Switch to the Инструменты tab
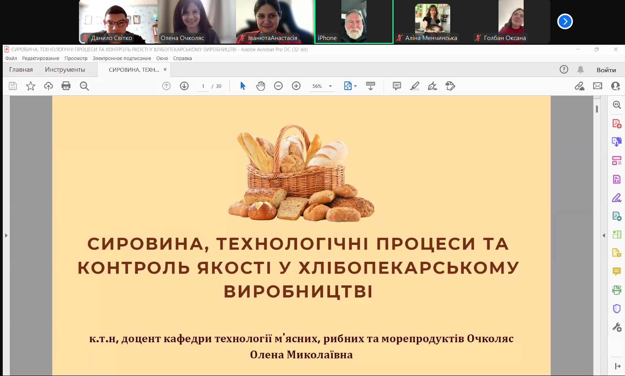 65,70
